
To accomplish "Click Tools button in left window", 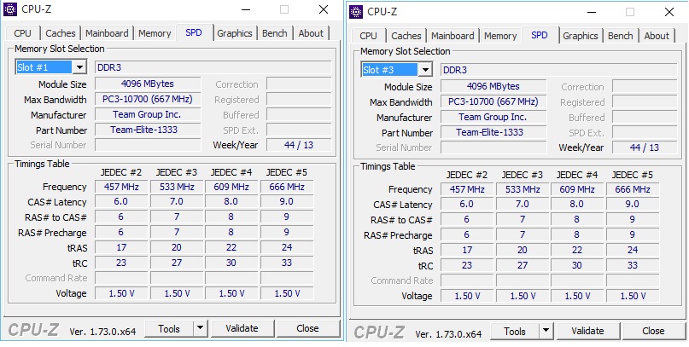I will 169,328.
